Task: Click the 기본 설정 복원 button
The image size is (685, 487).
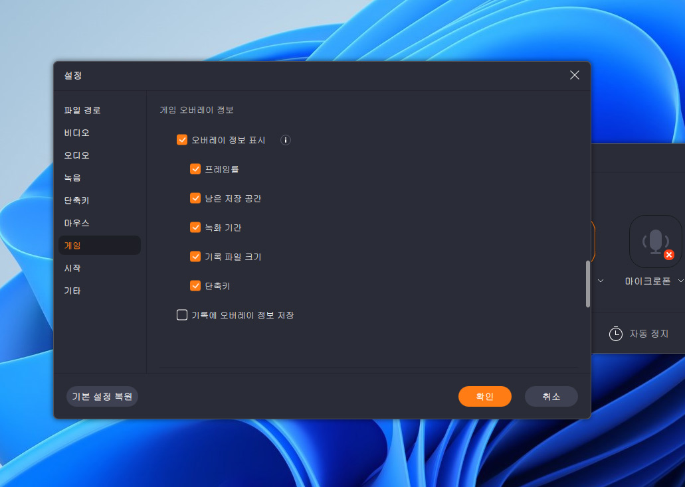Action: click(102, 396)
